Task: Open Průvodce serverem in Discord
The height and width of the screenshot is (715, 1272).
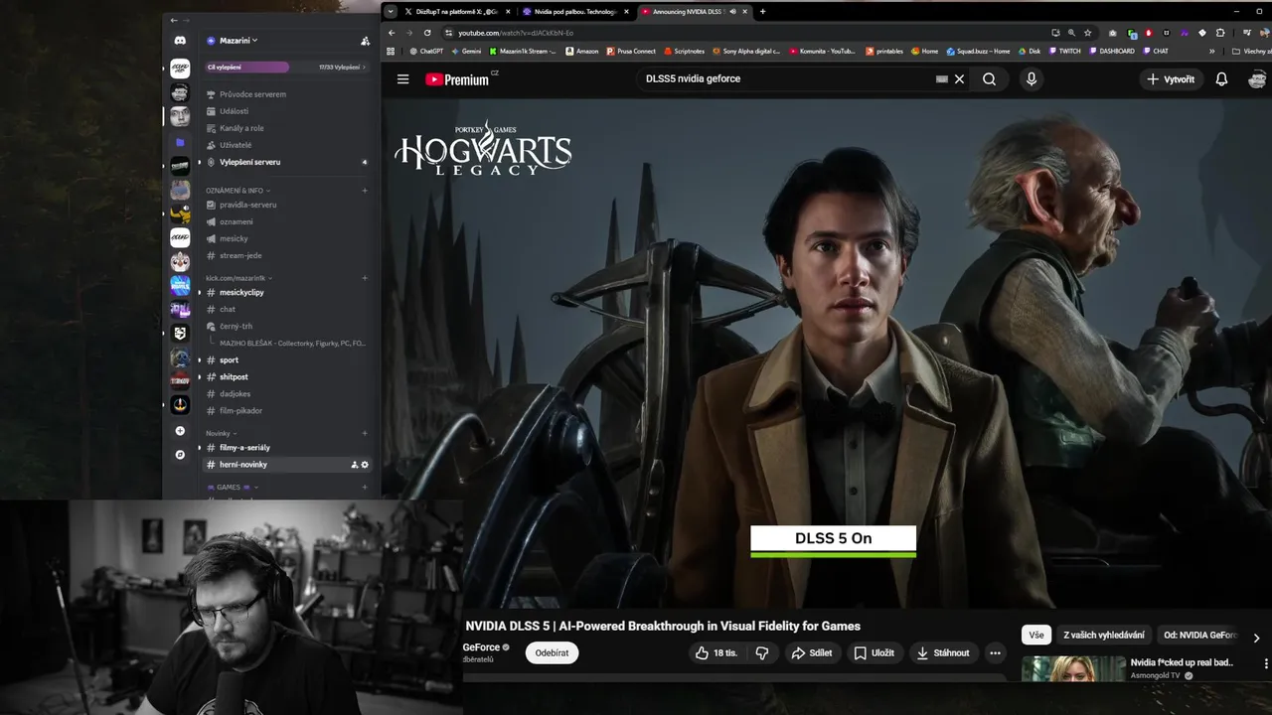Action: (252, 94)
